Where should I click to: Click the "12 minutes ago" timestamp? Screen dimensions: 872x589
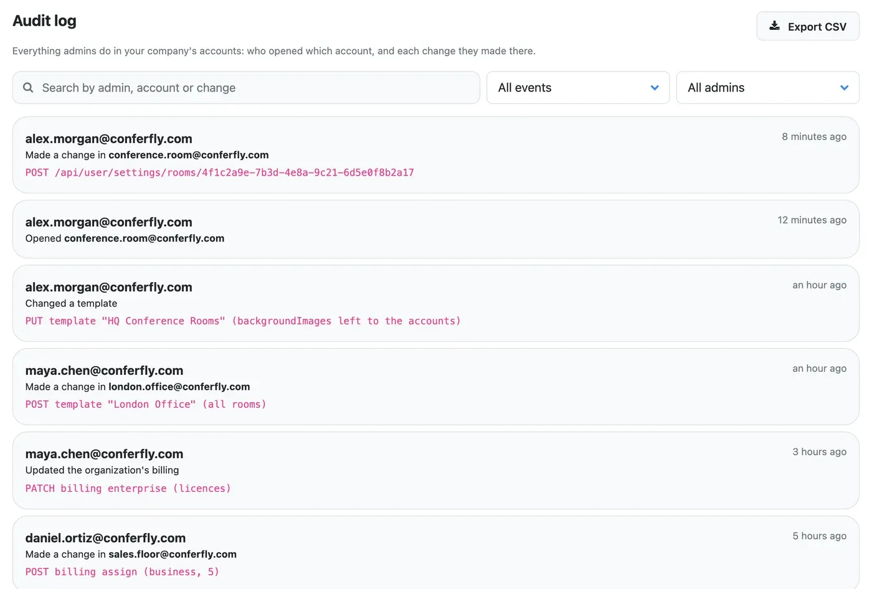coord(812,220)
